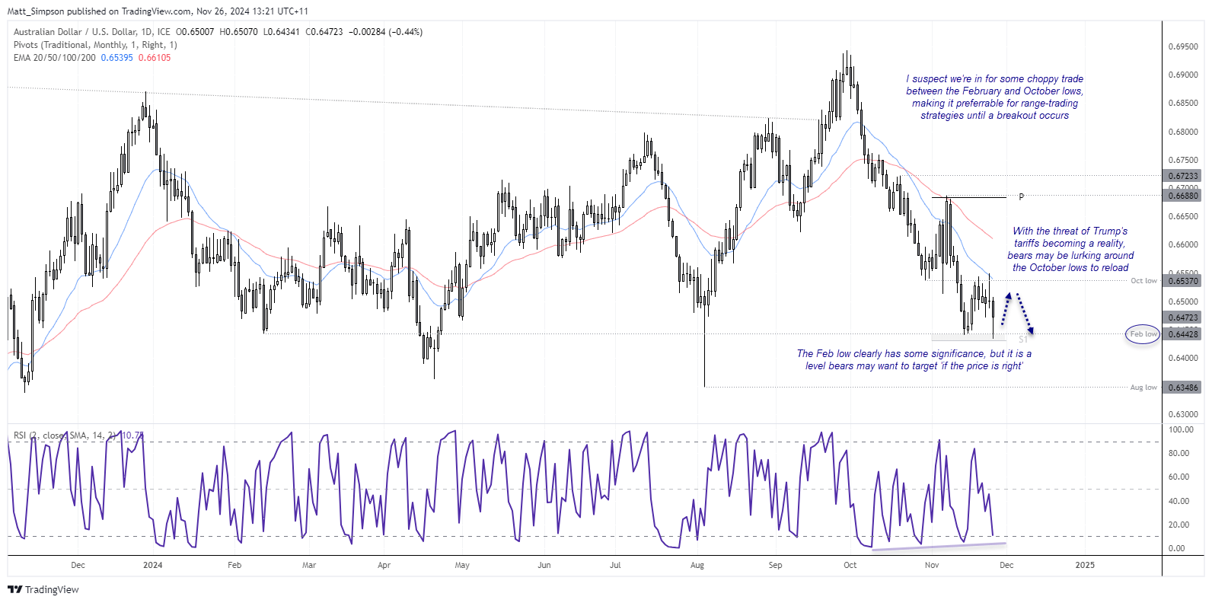Click the Sep label on time axis
Screen dimensions: 1212x603
point(775,565)
